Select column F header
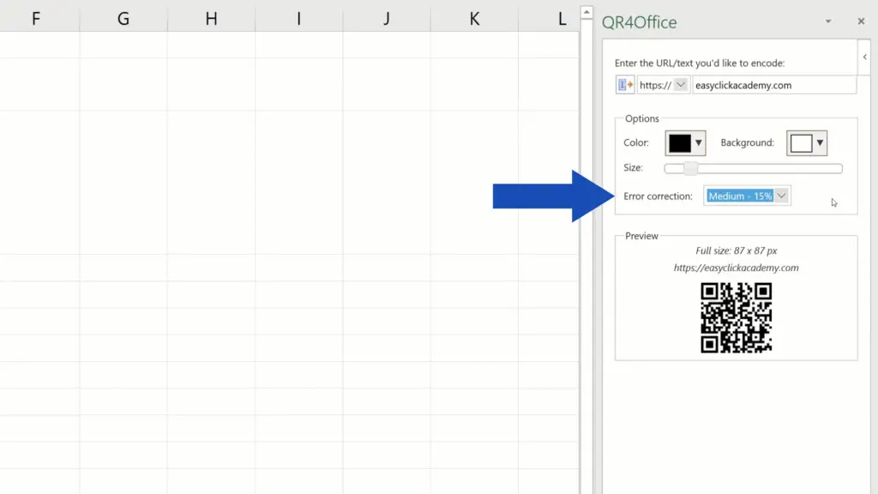Image resolution: width=878 pixels, height=494 pixels. [36, 19]
